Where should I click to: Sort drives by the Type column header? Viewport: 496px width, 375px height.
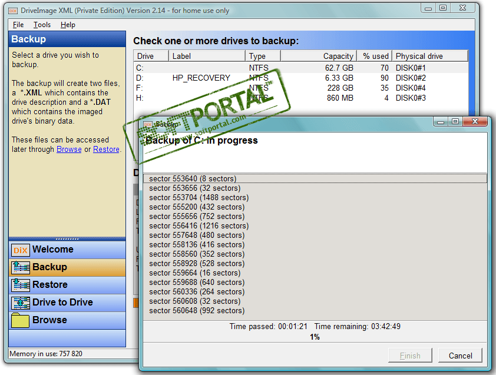click(x=263, y=56)
